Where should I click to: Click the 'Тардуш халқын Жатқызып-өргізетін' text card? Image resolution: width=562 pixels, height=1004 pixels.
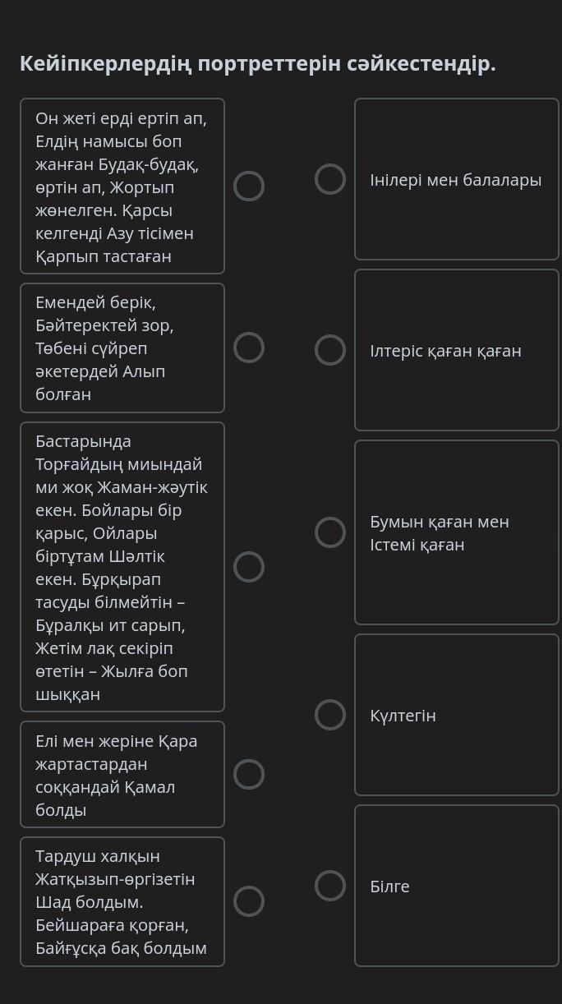click(122, 901)
